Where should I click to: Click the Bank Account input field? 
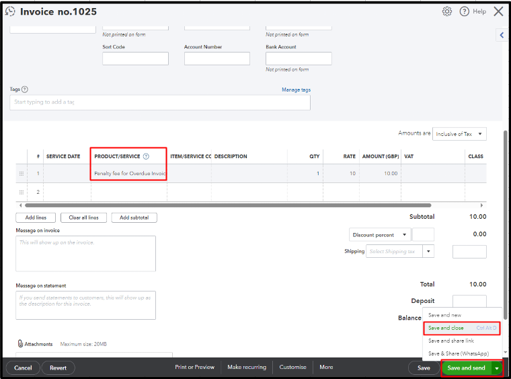[x=299, y=59]
